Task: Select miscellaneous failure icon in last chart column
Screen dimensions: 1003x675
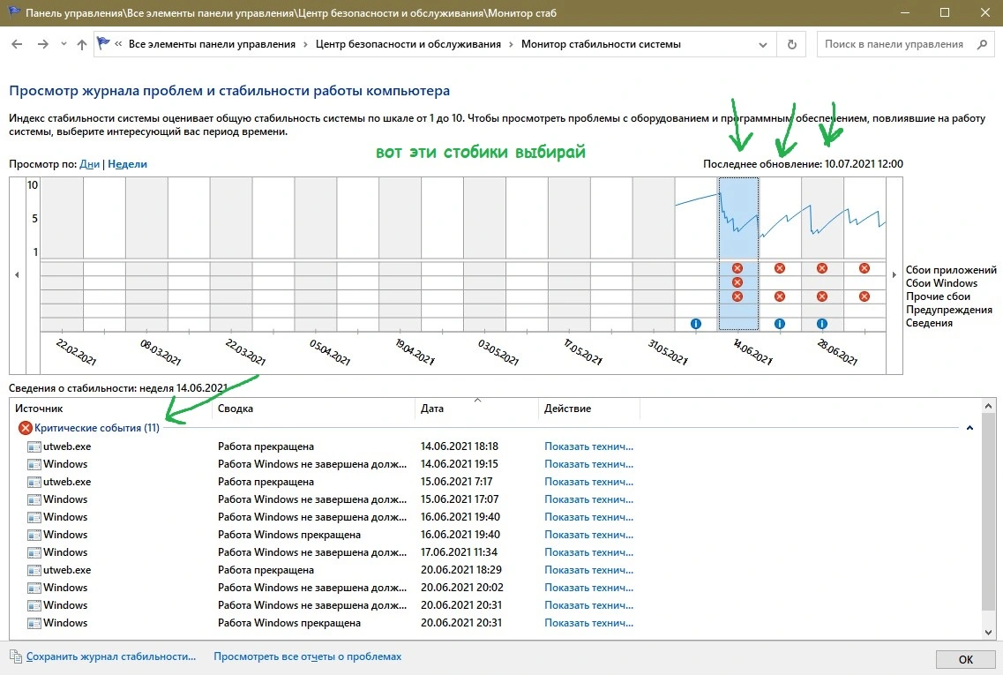Action: (x=865, y=296)
